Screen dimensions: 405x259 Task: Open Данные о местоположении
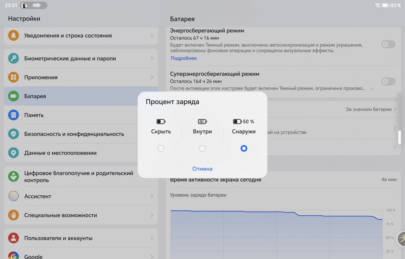(x=71, y=153)
